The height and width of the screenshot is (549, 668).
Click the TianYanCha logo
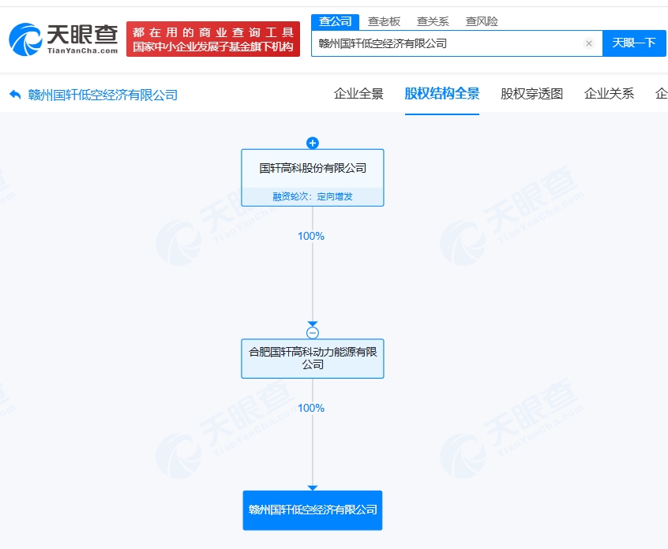(63, 39)
